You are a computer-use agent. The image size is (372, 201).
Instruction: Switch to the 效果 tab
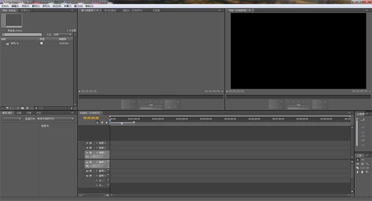pos(29,113)
